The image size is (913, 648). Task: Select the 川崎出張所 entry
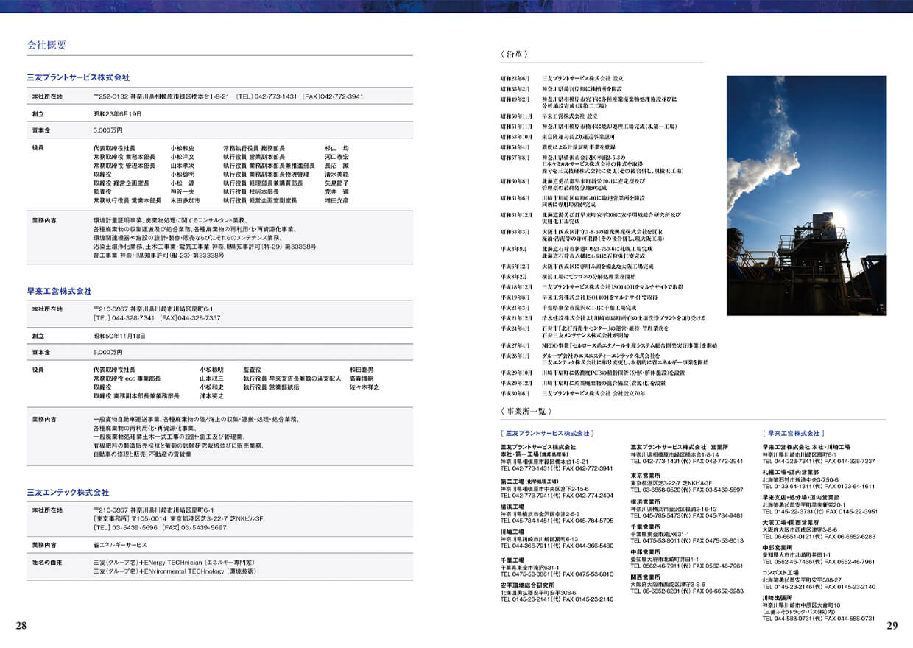click(777, 598)
